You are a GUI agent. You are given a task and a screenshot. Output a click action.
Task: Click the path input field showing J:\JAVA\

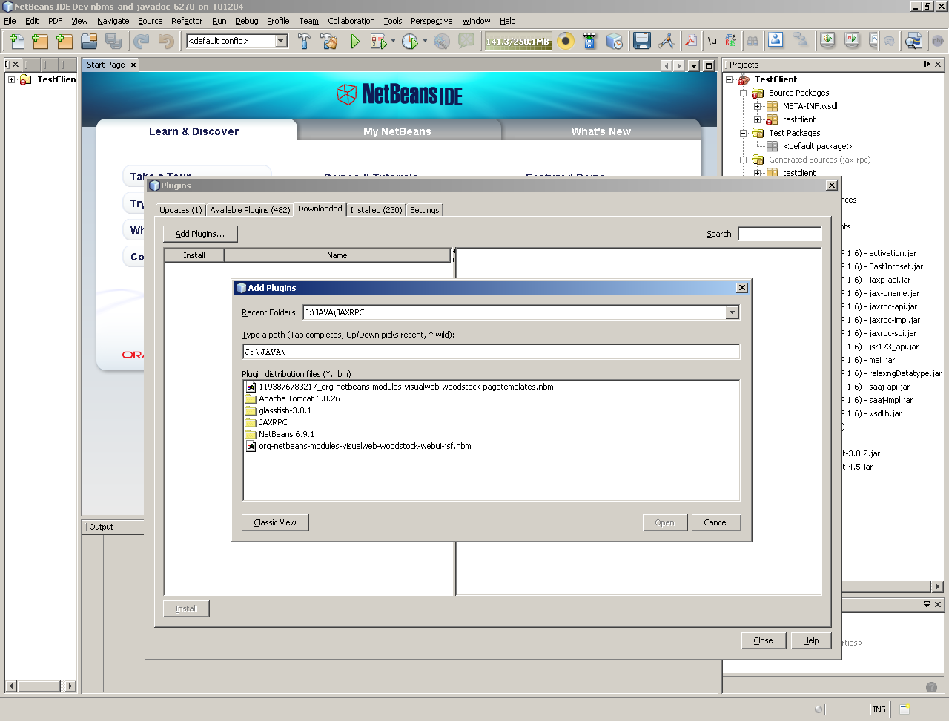pos(491,352)
